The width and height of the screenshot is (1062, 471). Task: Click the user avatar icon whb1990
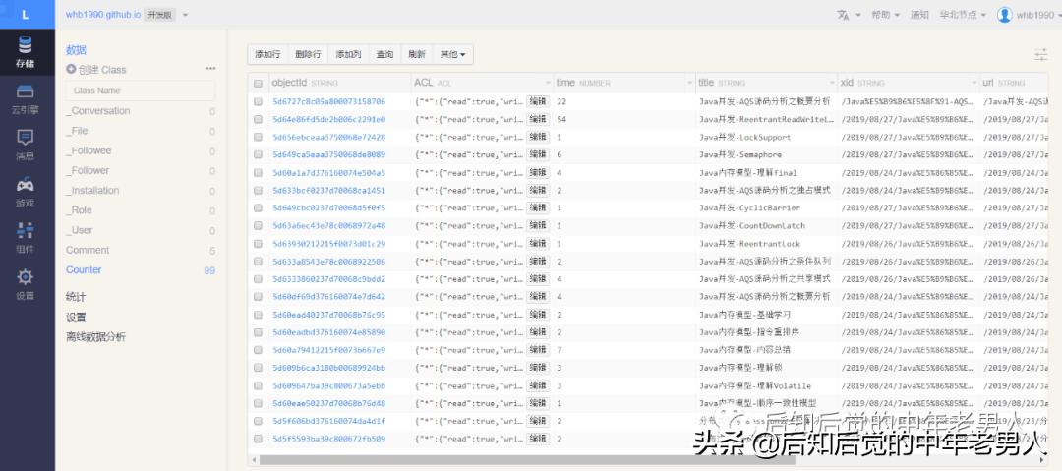tap(1004, 15)
